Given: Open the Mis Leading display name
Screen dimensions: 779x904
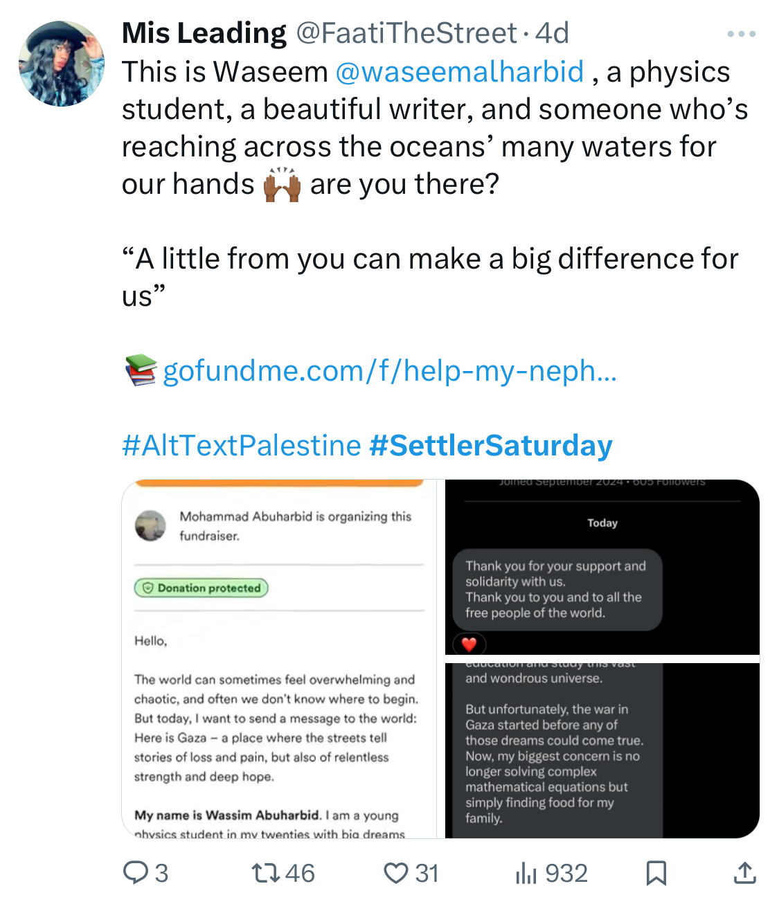Looking at the screenshot, I should tap(204, 33).
